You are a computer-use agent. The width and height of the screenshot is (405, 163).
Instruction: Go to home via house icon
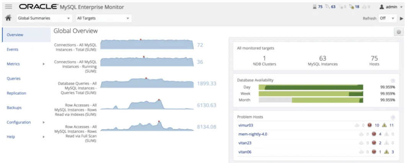8,18
